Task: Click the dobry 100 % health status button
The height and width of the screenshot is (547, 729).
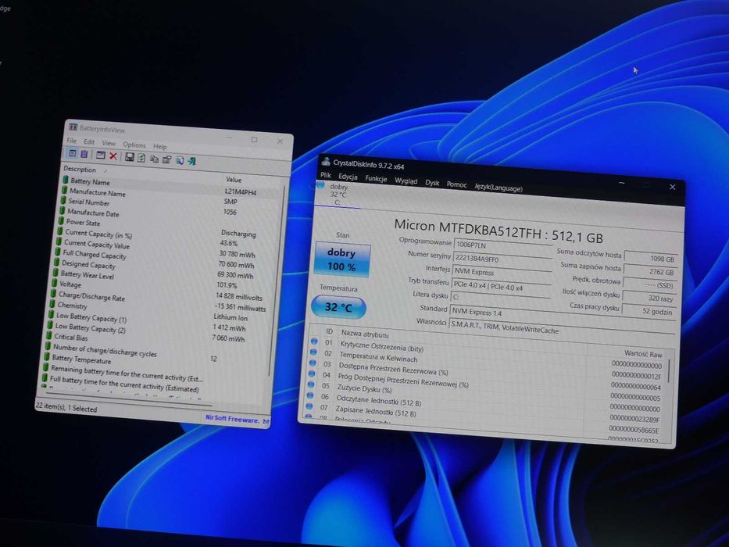Action: [x=343, y=259]
